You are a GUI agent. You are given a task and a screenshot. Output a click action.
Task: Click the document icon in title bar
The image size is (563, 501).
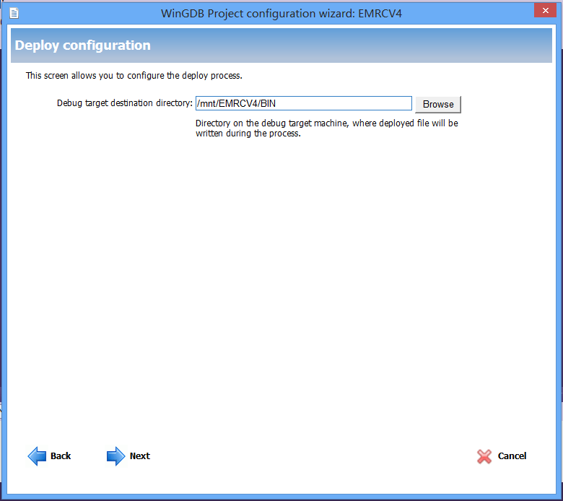[14, 13]
